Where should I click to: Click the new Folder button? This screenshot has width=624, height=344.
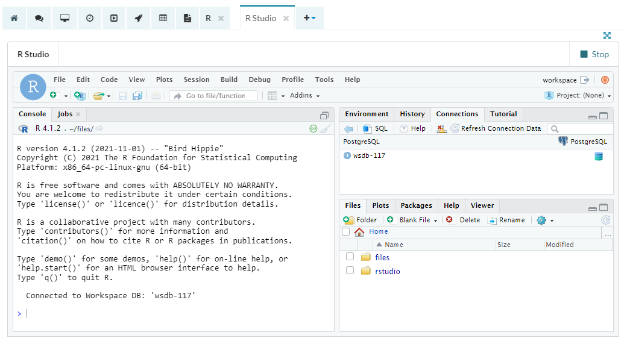[x=360, y=220]
